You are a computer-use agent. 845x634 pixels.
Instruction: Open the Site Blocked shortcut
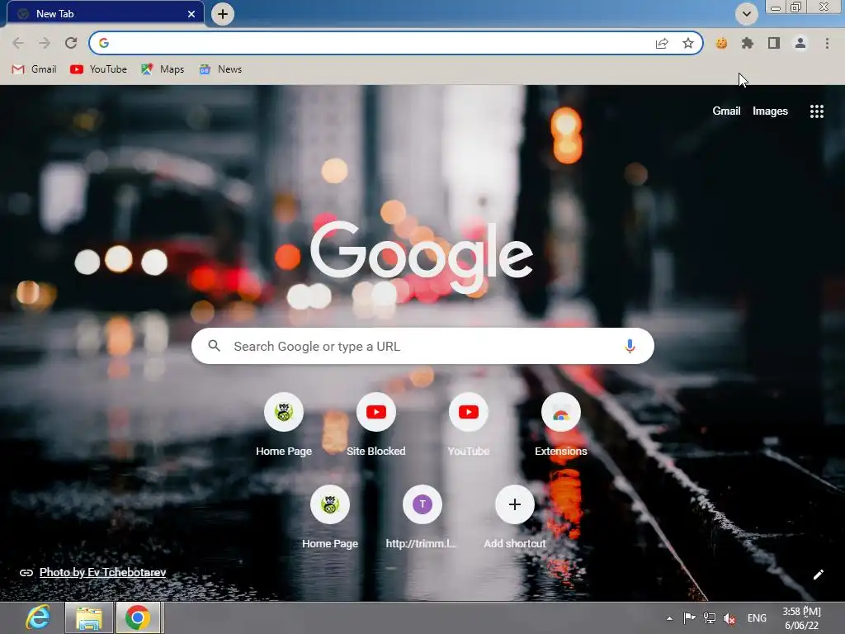(376, 425)
